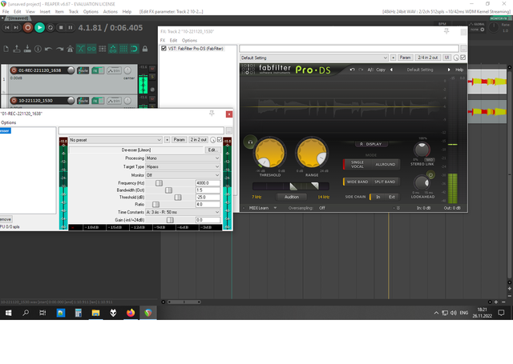The height and width of the screenshot is (364, 513).
Task: Select Single Vocal mode in Pro-DS
Action: pos(357,164)
